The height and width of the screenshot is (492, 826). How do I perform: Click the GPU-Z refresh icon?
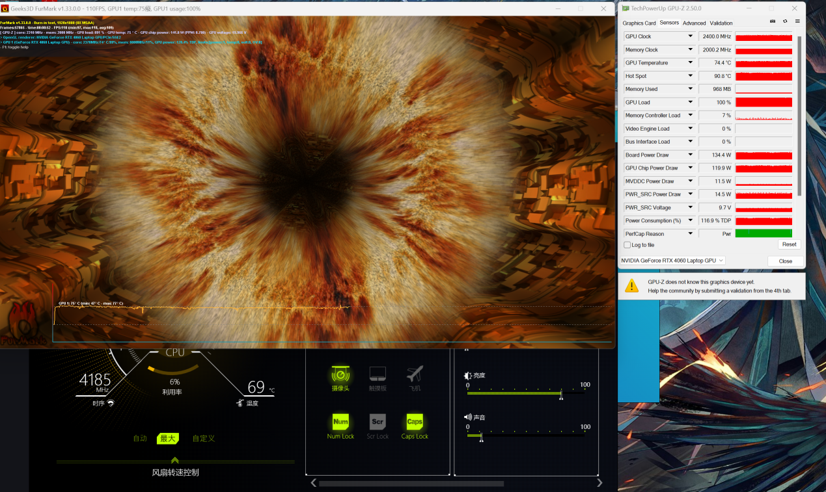[785, 21]
